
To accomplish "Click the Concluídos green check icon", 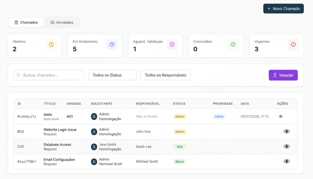I will 233,45.
